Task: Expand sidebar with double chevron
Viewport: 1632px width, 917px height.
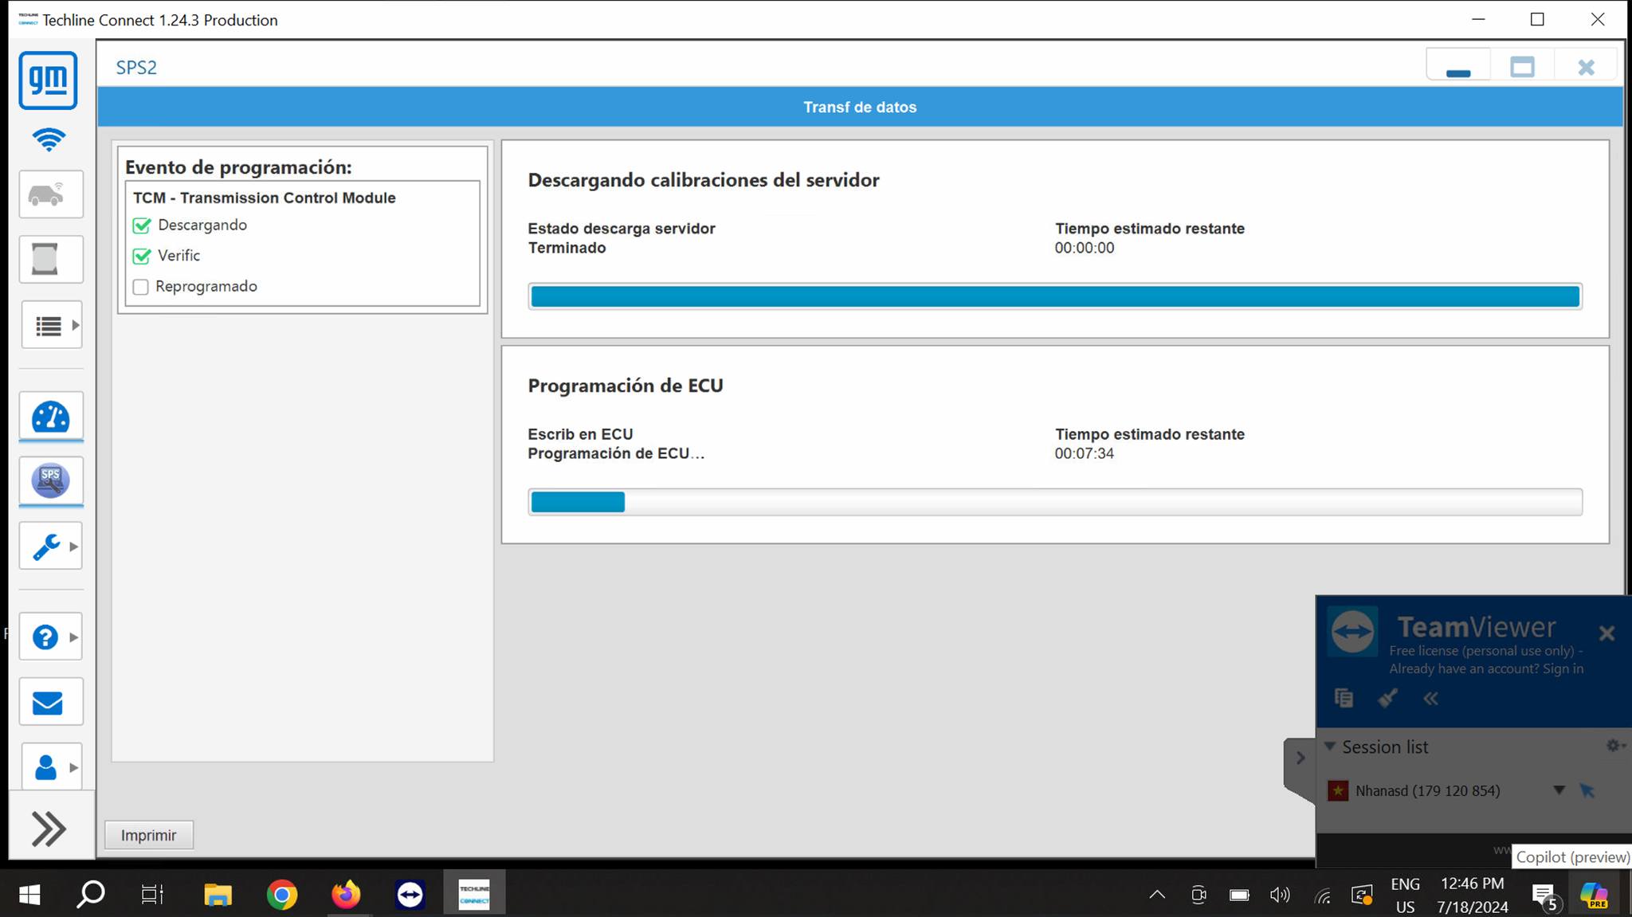Action: 49,829
